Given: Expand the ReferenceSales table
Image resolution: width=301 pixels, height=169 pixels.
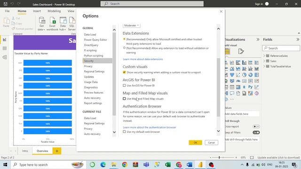Looking at the screenshot, I should (x=264, y=56).
